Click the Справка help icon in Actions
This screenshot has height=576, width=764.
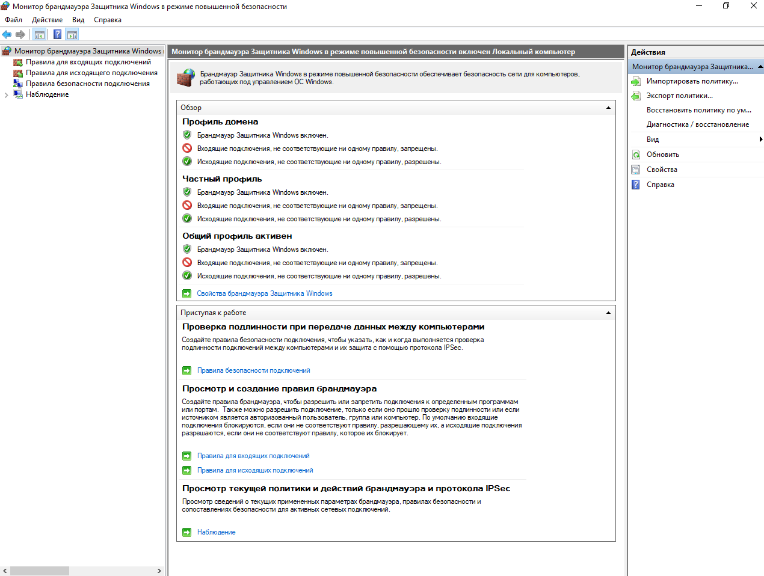[x=636, y=185]
